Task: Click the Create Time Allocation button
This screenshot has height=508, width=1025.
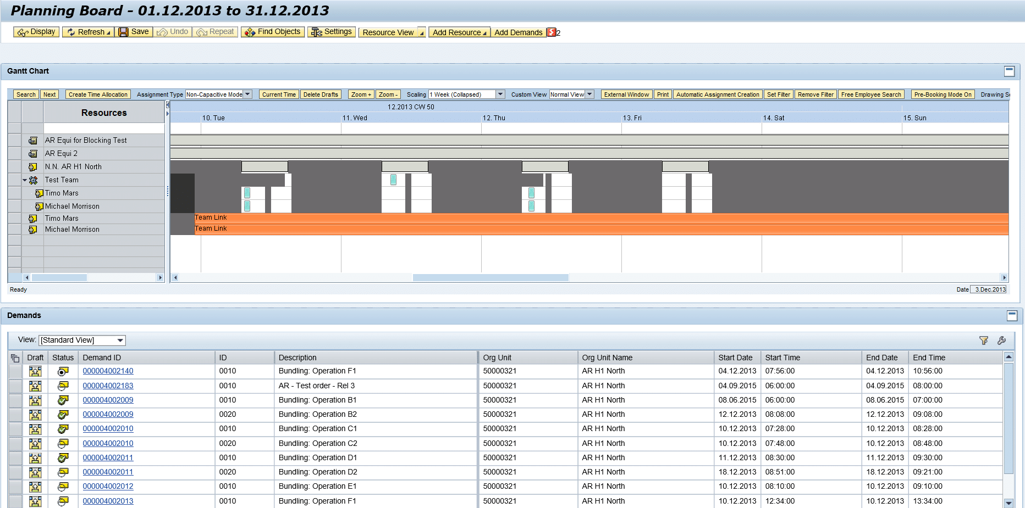Action: point(98,94)
